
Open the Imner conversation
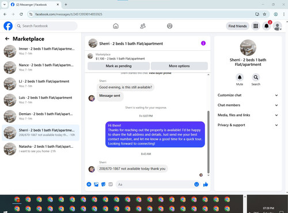coord(40,51)
